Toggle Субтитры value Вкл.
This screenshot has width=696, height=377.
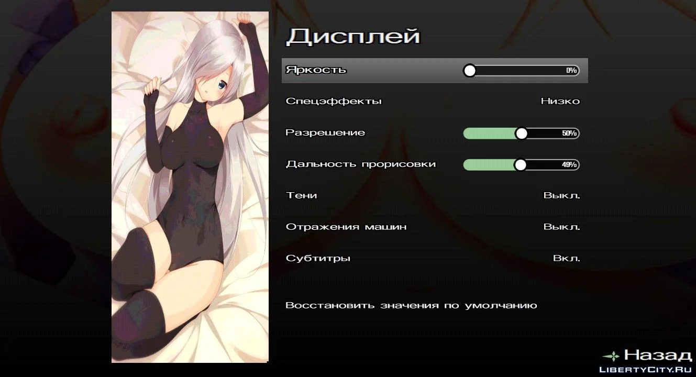coord(567,259)
